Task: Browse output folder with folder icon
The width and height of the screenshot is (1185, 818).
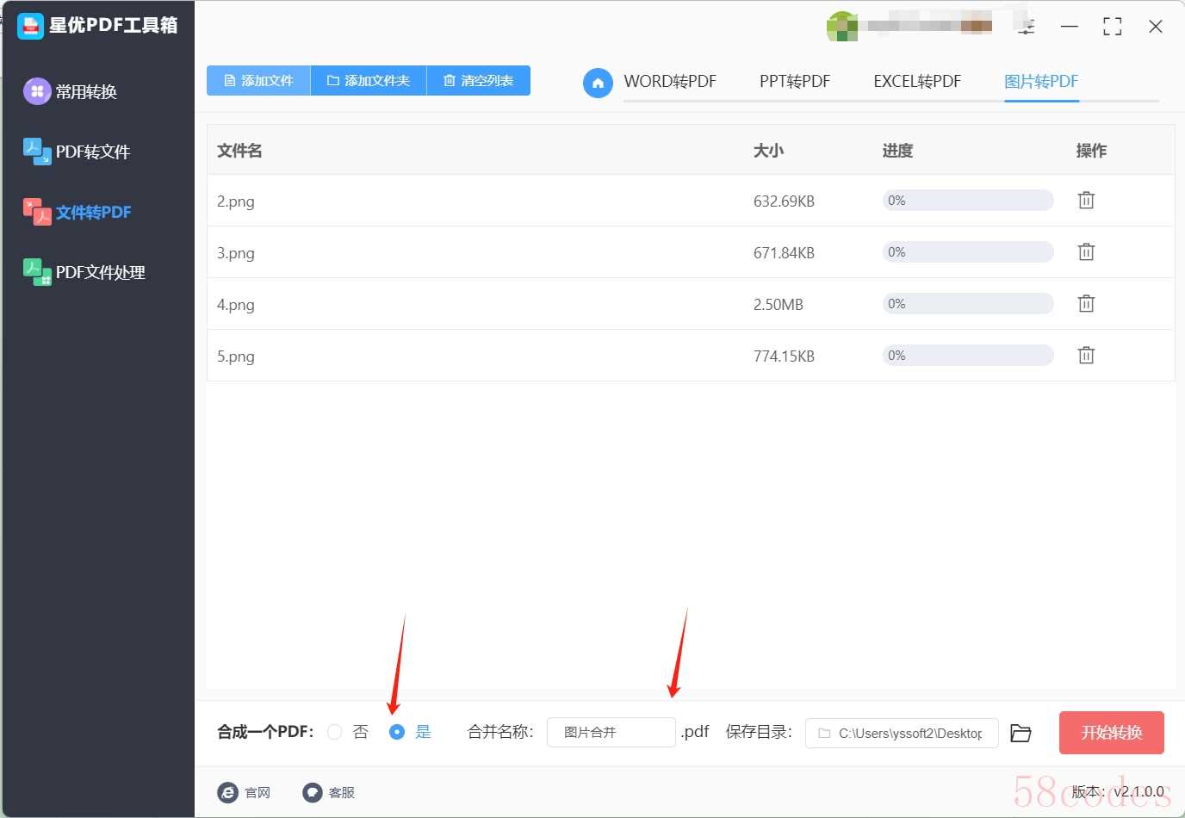Action: tap(1021, 733)
